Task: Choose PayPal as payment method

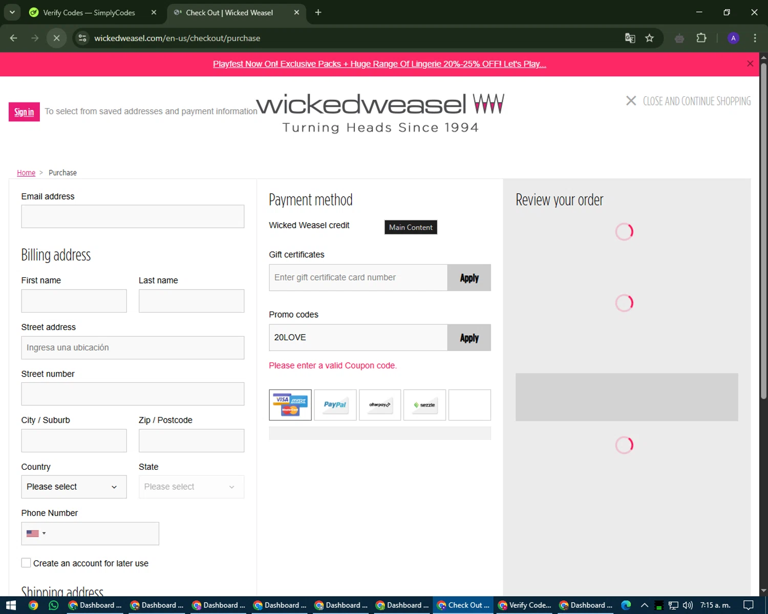Action: click(x=335, y=405)
